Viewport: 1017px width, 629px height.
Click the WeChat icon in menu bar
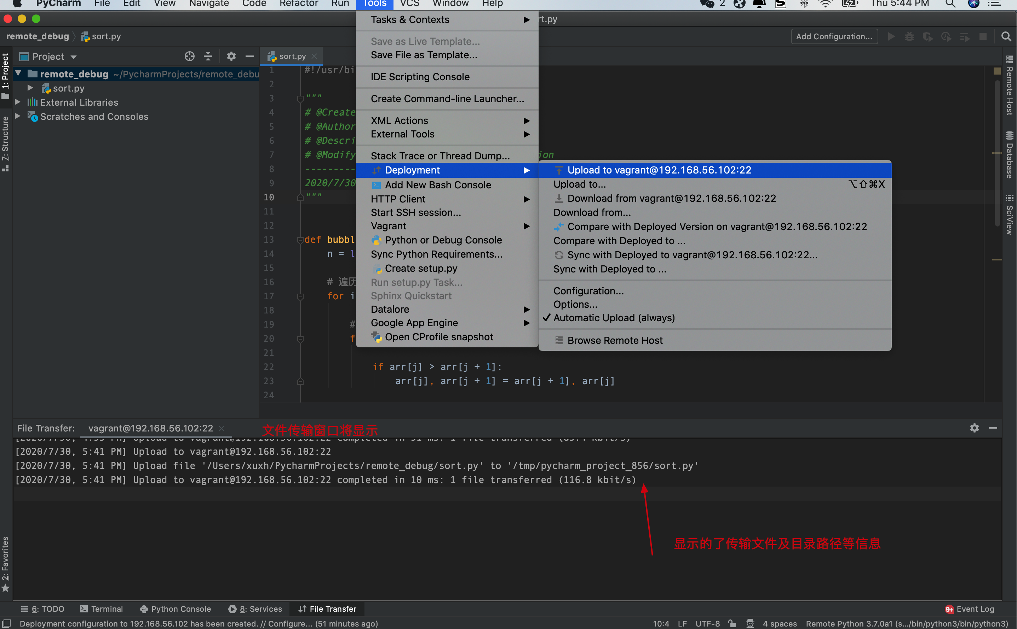point(707,4)
